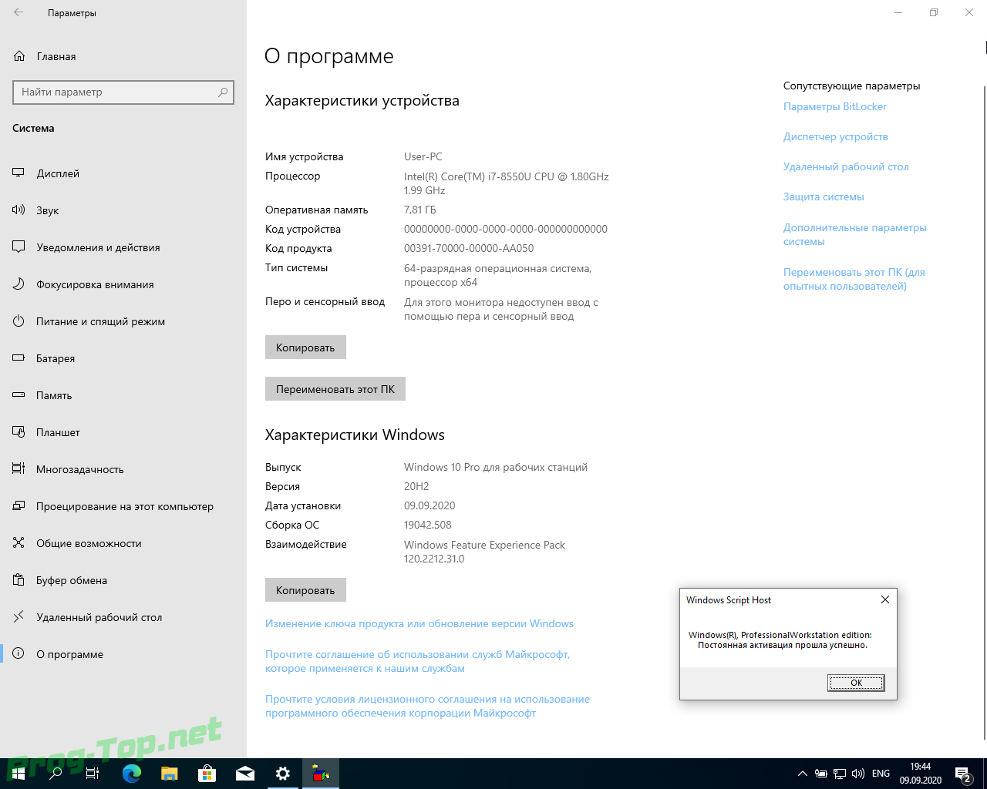Open the Параметры BitLocker link
Viewport: 987px width, 789px height.
tap(835, 107)
